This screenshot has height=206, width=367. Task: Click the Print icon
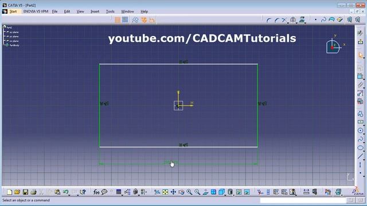(33, 192)
